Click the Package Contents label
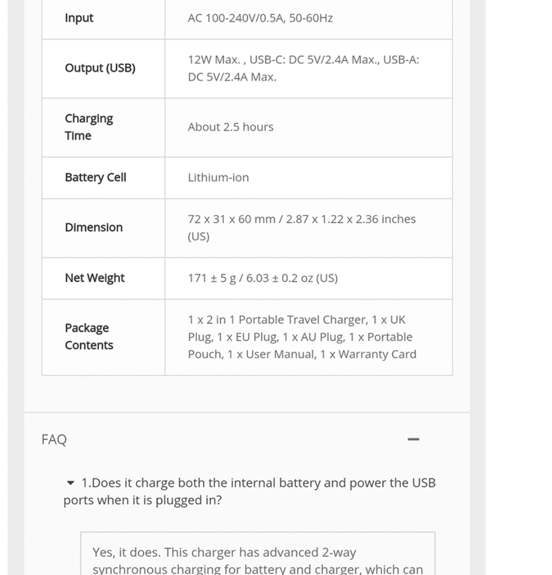This screenshot has width=552, height=575. (89, 336)
